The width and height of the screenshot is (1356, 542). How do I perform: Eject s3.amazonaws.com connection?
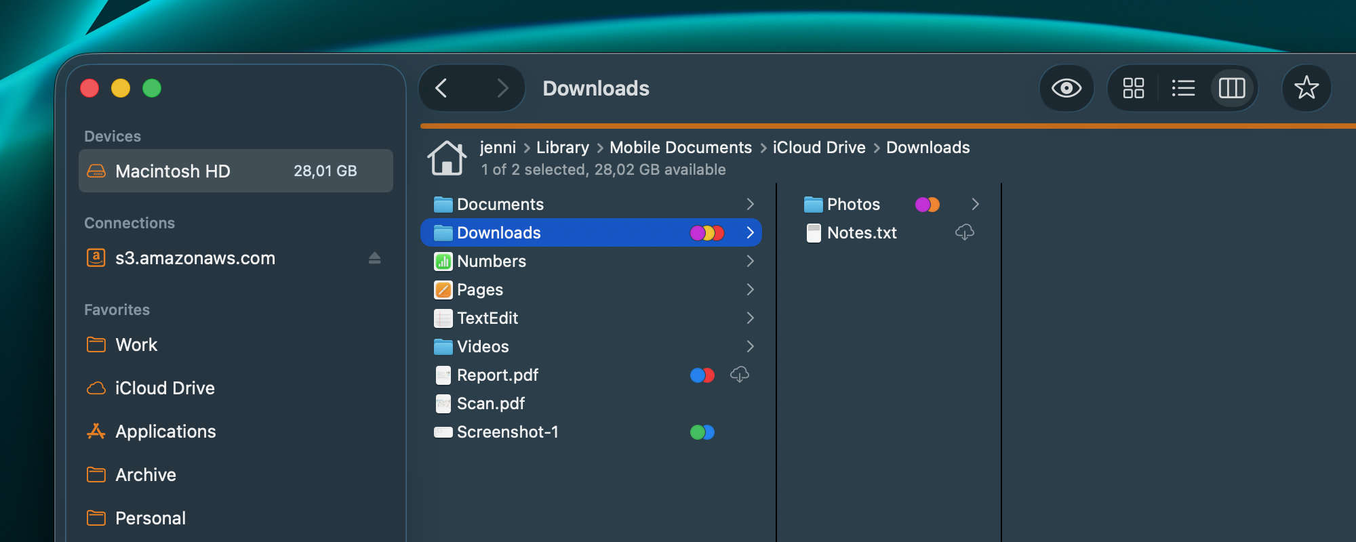pos(374,258)
